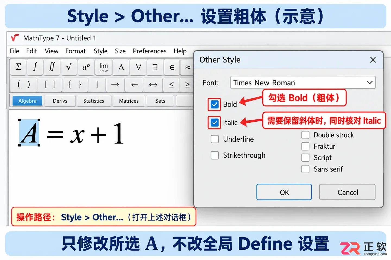
Task: Insert the square root template
Action: pos(69,67)
